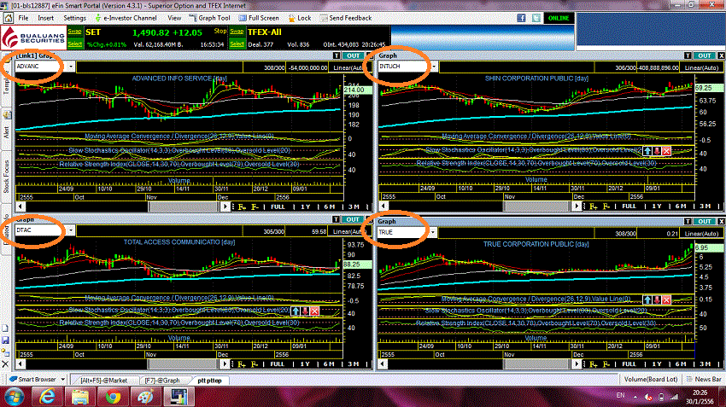Open the News Bar
The height and width of the screenshot is (407, 726).
pyautogui.click(x=704, y=379)
